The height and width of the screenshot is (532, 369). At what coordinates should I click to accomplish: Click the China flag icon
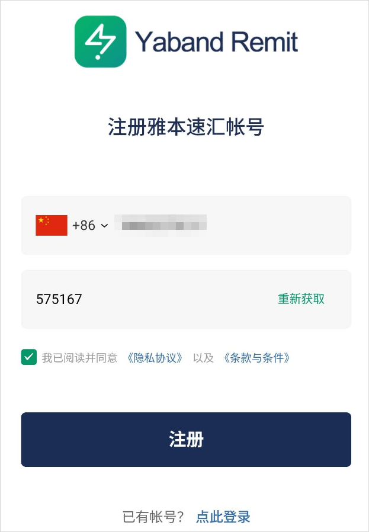tap(52, 225)
